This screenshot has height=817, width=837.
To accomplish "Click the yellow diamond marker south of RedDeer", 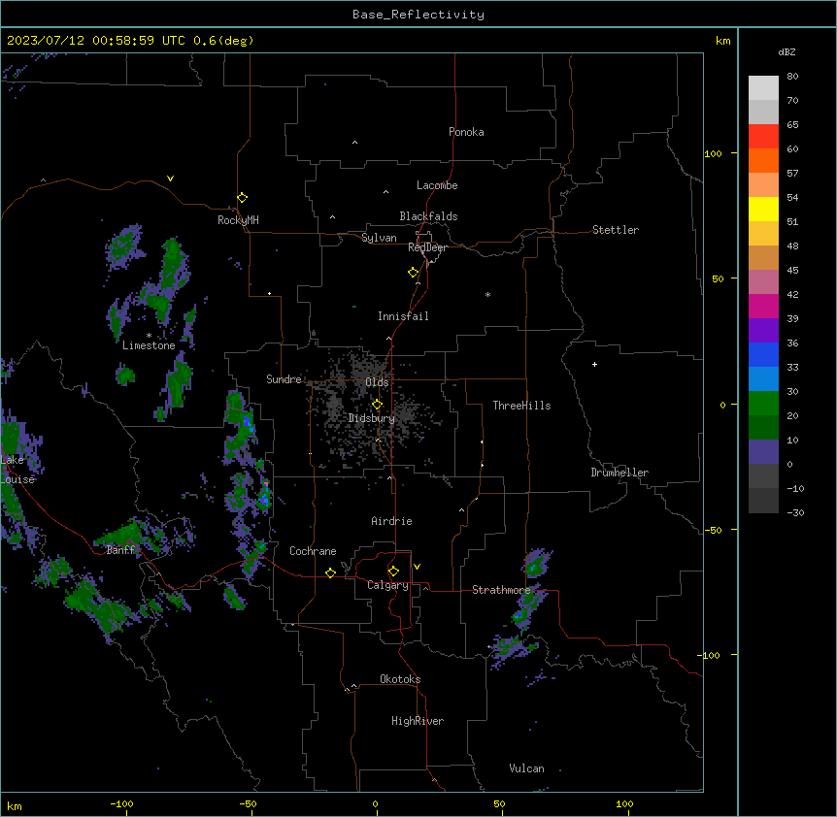I will (x=414, y=273).
